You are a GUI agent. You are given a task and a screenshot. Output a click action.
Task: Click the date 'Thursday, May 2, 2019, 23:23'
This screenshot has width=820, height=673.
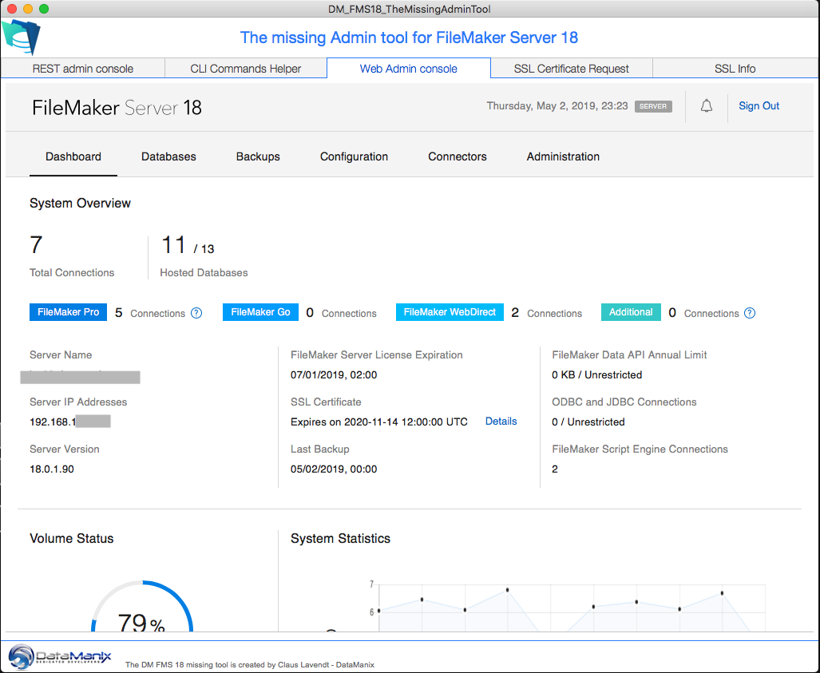click(557, 105)
